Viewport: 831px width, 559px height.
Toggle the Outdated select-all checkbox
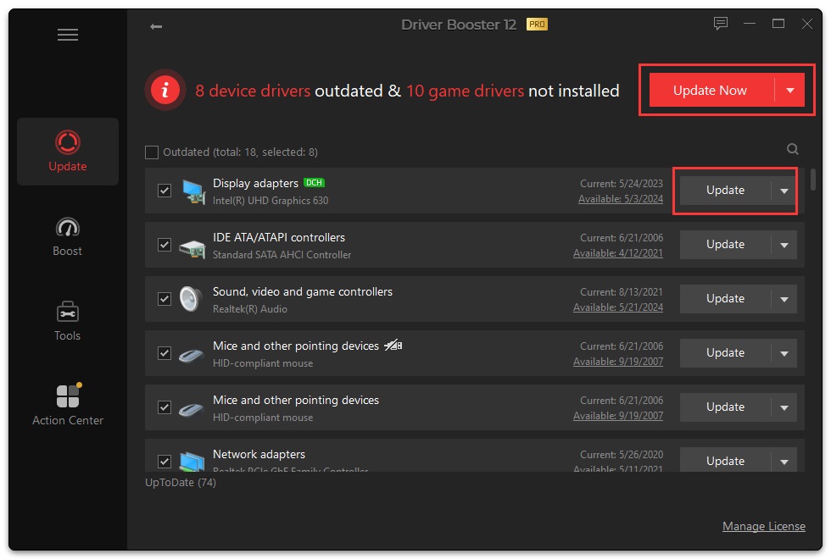coord(152,152)
